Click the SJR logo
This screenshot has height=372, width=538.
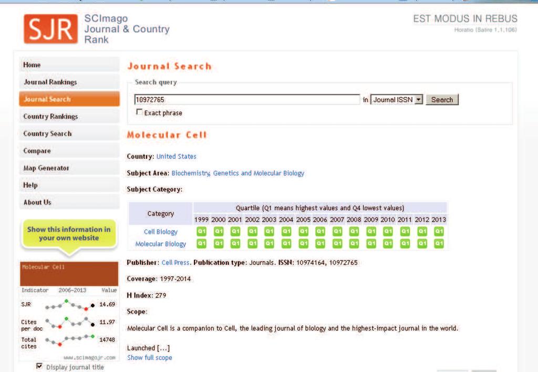(51, 29)
